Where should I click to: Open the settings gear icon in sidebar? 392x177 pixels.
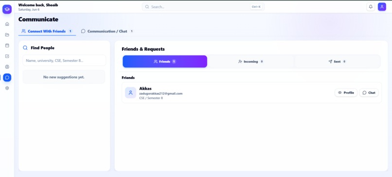click(7, 88)
